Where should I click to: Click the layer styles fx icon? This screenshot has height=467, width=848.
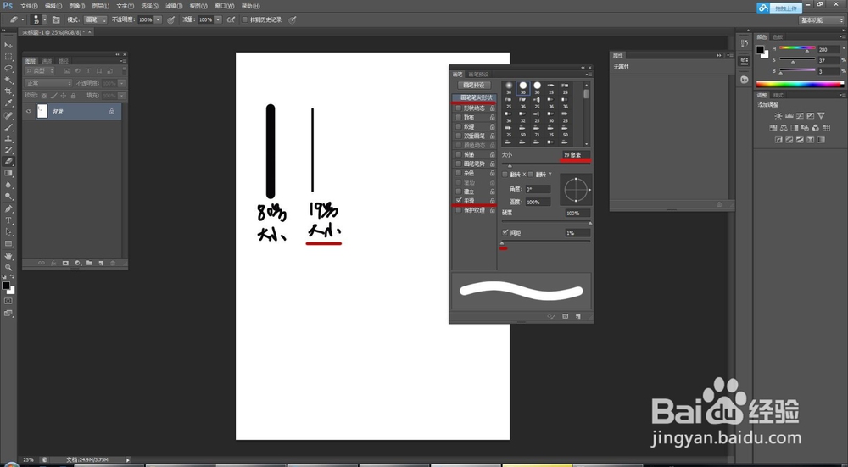[x=53, y=264]
